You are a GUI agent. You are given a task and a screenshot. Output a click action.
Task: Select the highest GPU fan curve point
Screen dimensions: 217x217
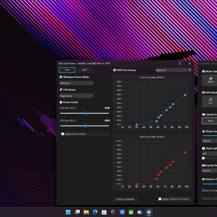[185, 153]
